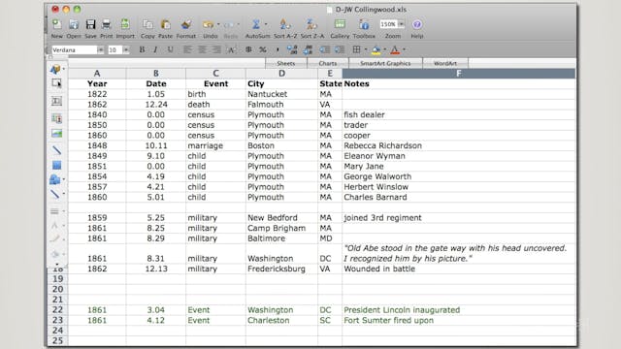Viewport: 621px width, 349px height.
Task: Open the borders dropdown arrow
Action: coord(366,49)
